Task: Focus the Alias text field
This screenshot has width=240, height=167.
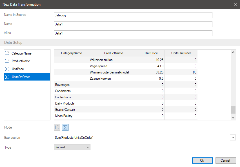Action: pyautogui.click(x=133, y=33)
